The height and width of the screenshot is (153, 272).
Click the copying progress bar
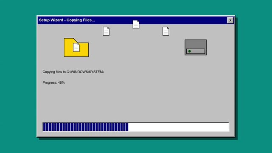(x=136, y=127)
